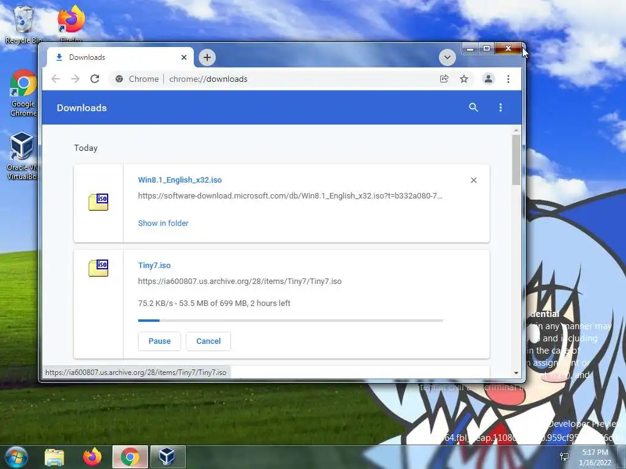Screen dimensions: 626x469
Task: Reload the downloads page
Action: (x=95, y=79)
